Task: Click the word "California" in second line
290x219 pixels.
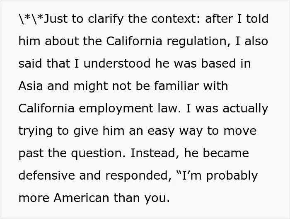Action: tap(134, 41)
